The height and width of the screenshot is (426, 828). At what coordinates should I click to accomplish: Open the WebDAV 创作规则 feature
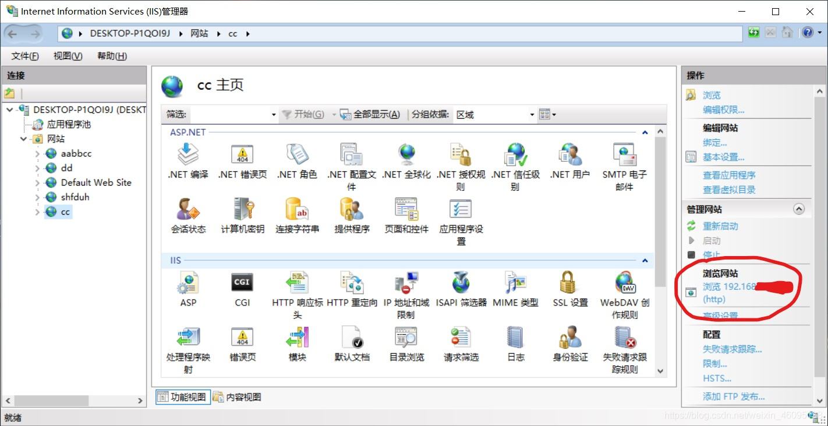click(625, 295)
